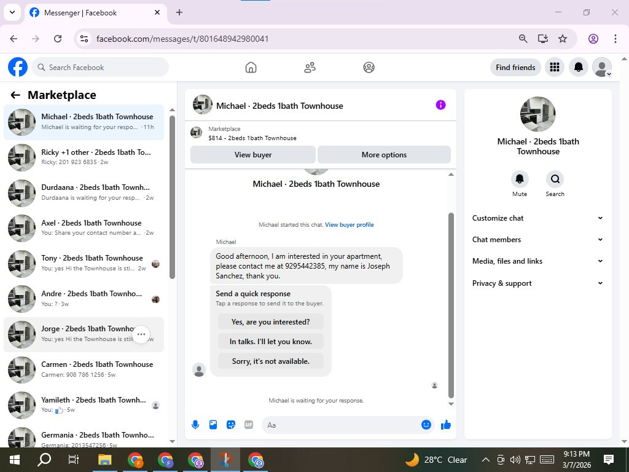Image resolution: width=629 pixels, height=472 pixels.
Task: Select the Messenger | Facebook tab
Action: click(95, 13)
